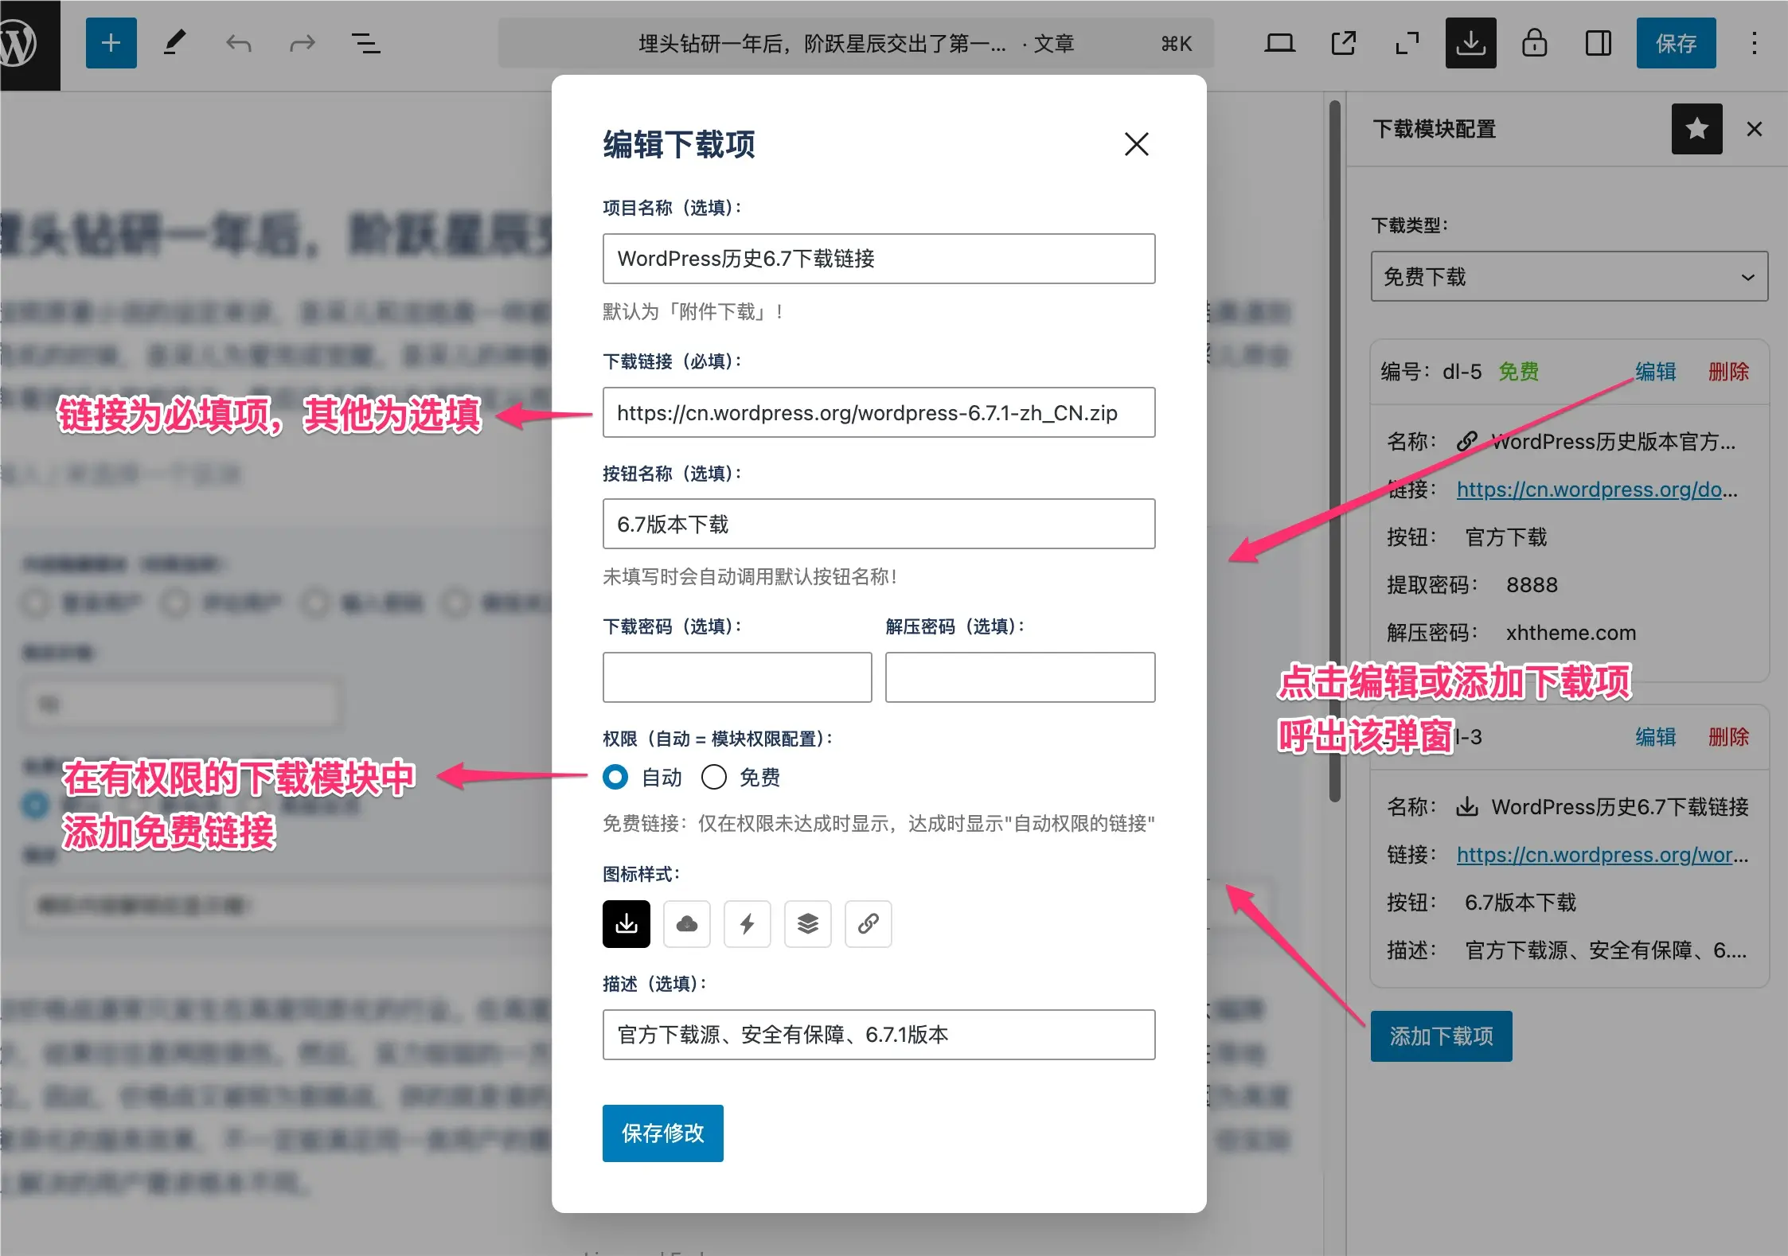Click 编辑 for the WordPress历史6.7 item
This screenshot has width=1788, height=1256.
point(1656,737)
